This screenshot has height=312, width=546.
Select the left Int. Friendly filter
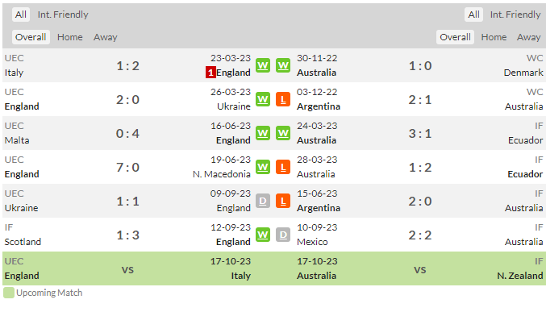(x=63, y=15)
